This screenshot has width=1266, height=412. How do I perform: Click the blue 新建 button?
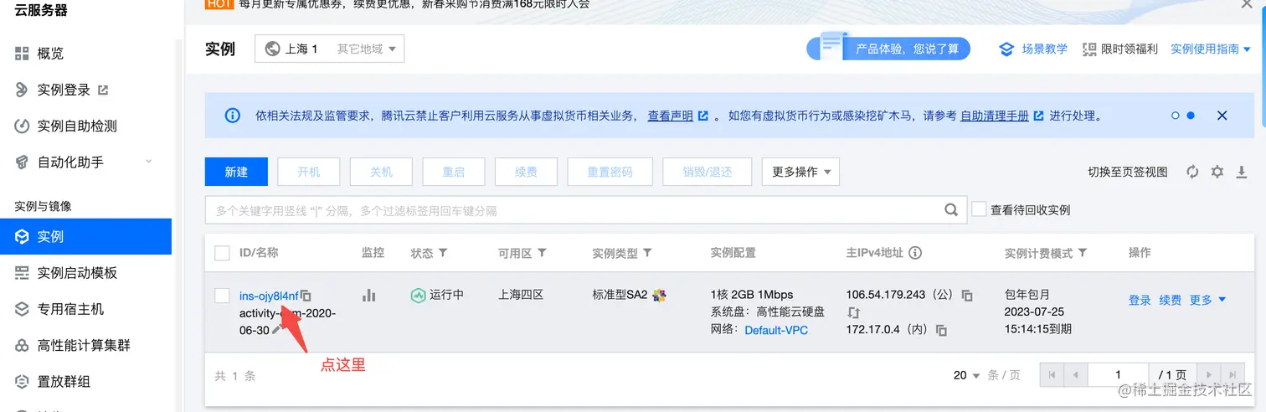236,172
